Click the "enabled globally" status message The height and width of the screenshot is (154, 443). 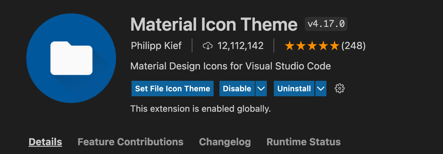point(200,109)
